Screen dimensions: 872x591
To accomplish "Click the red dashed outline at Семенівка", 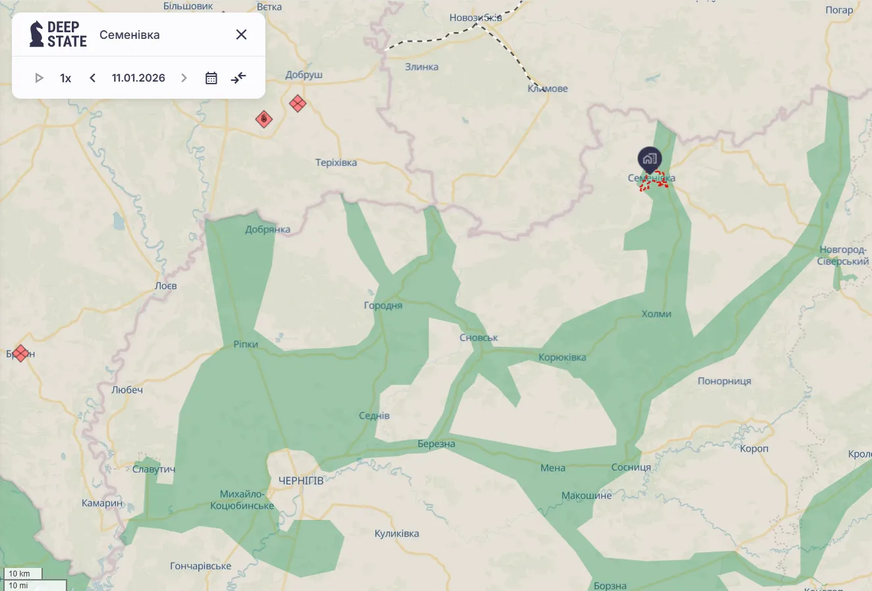I will click(654, 182).
